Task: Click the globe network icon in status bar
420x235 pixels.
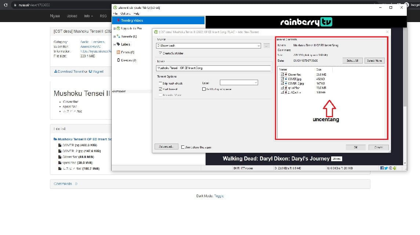Action: click(390, 168)
